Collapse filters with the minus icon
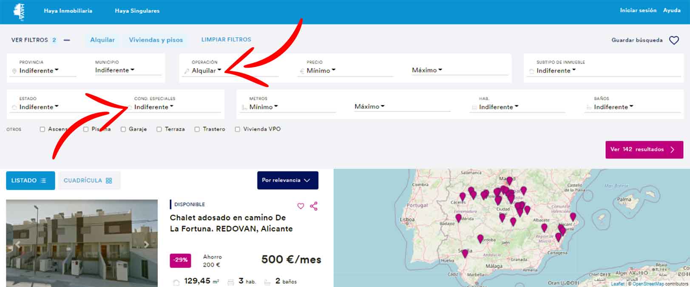Viewport: 690px width, 287px height. tap(67, 40)
